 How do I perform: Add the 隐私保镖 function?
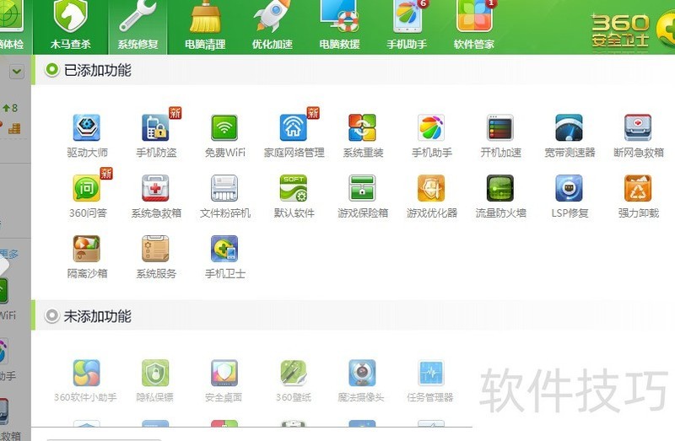pyautogui.click(x=155, y=381)
